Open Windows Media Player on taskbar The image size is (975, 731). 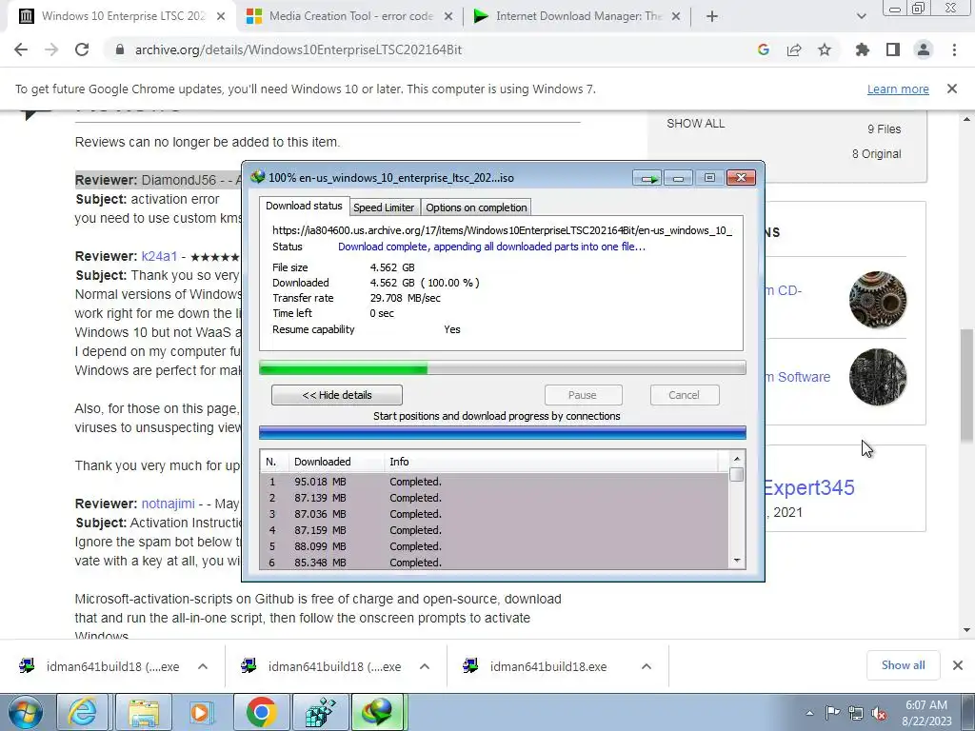(201, 712)
